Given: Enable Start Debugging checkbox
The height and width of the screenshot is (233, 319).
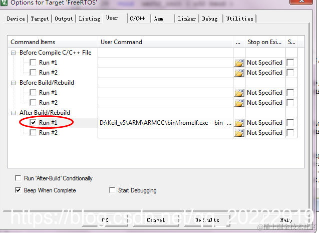Looking at the screenshot, I should [112, 190].
